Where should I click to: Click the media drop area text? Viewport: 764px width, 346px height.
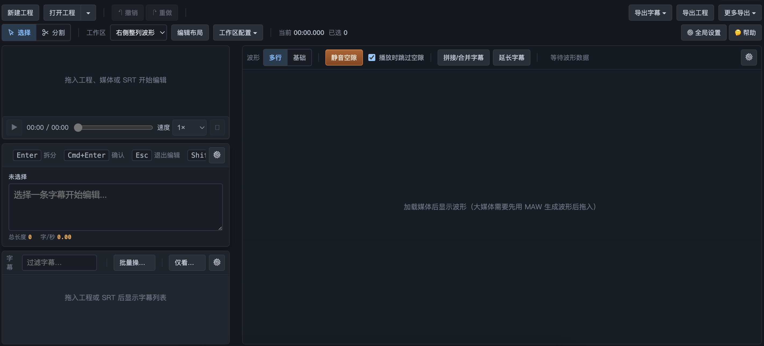(116, 80)
